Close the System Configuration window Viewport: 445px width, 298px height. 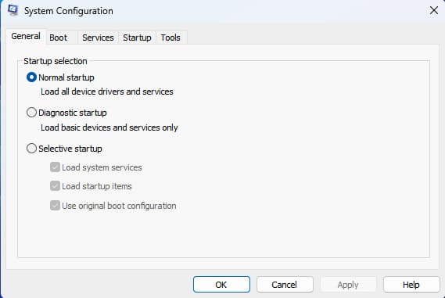[433, 10]
